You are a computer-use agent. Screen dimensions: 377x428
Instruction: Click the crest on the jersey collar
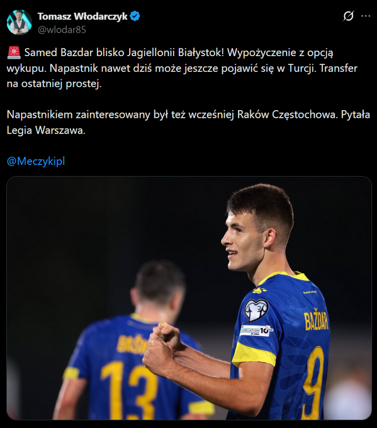(x=259, y=290)
